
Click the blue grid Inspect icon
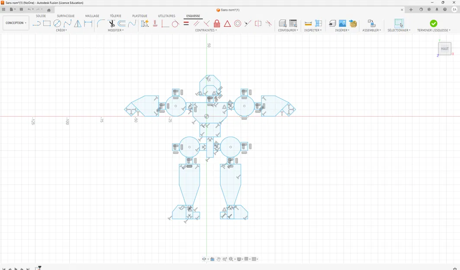[318, 23]
